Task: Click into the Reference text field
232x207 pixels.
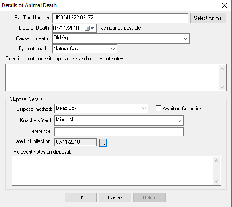Action: 119,132
